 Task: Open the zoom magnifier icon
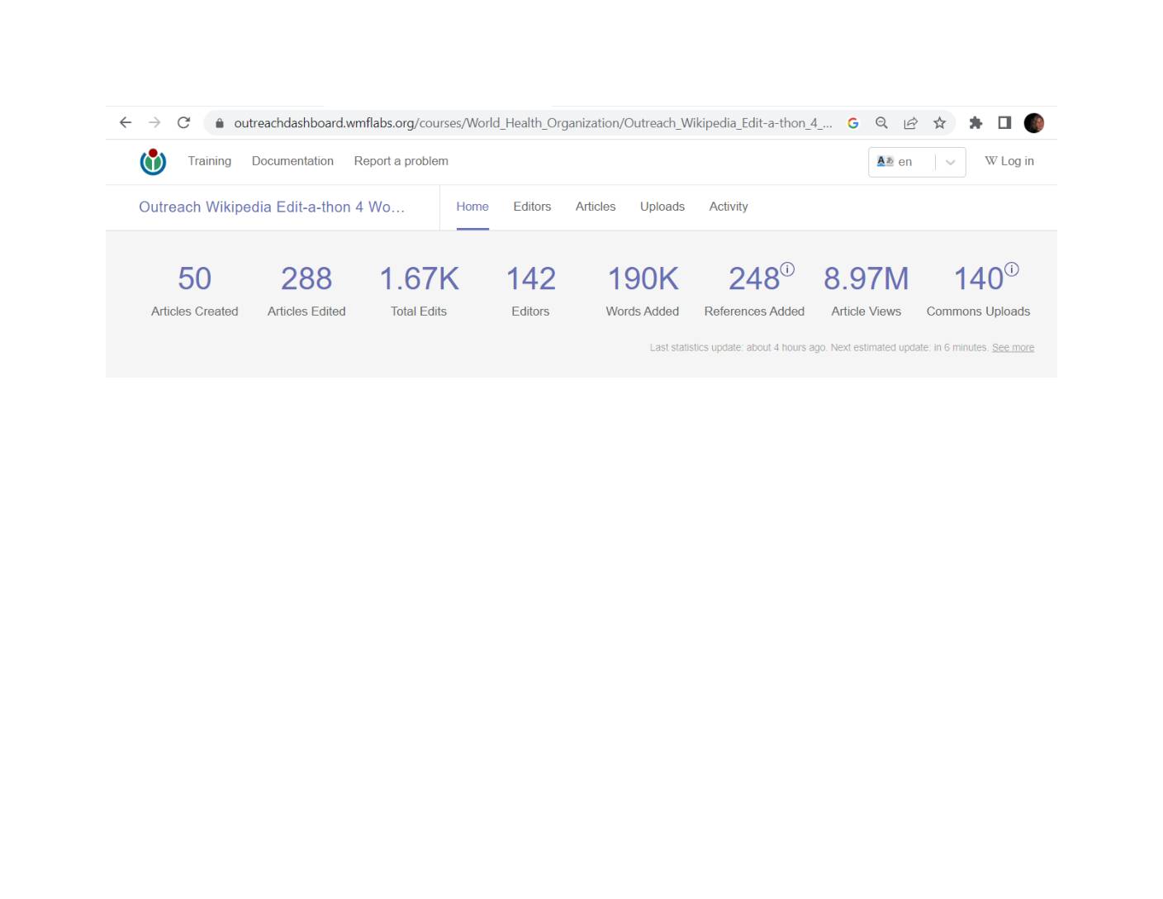point(881,123)
